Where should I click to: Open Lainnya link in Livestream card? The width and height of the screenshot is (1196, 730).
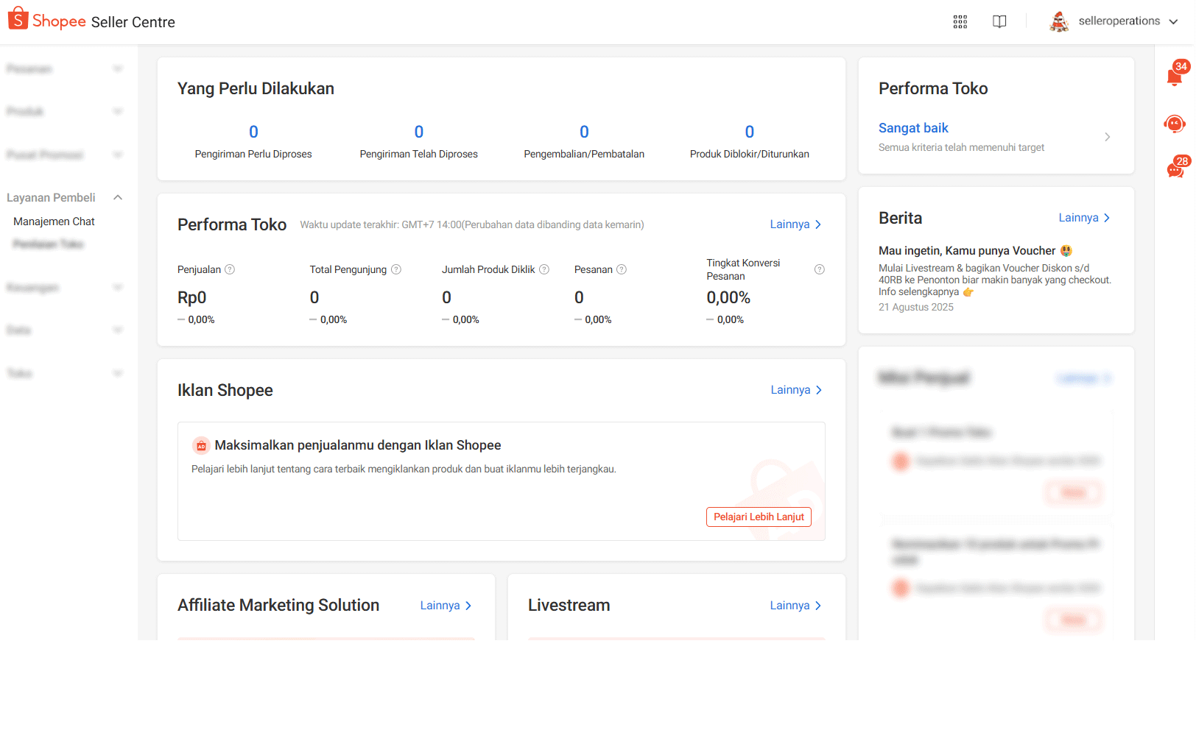coord(795,606)
